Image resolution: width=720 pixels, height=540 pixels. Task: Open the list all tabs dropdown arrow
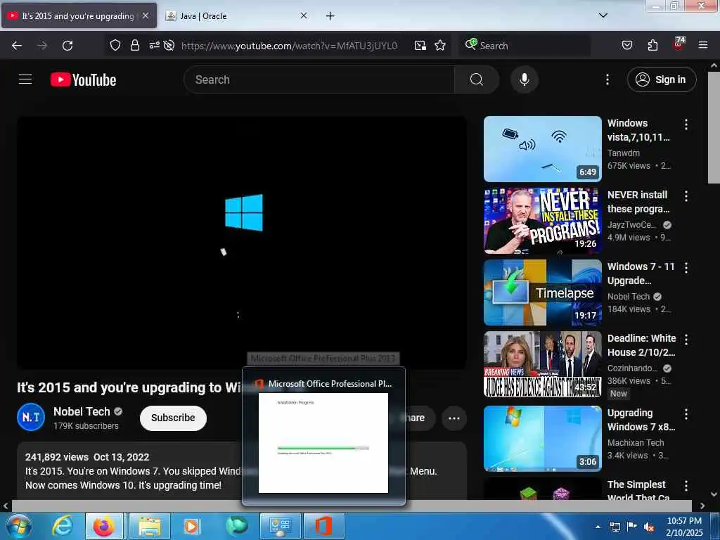point(603,15)
